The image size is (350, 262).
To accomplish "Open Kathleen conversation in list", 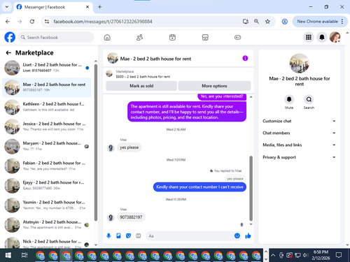I will (47, 107).
